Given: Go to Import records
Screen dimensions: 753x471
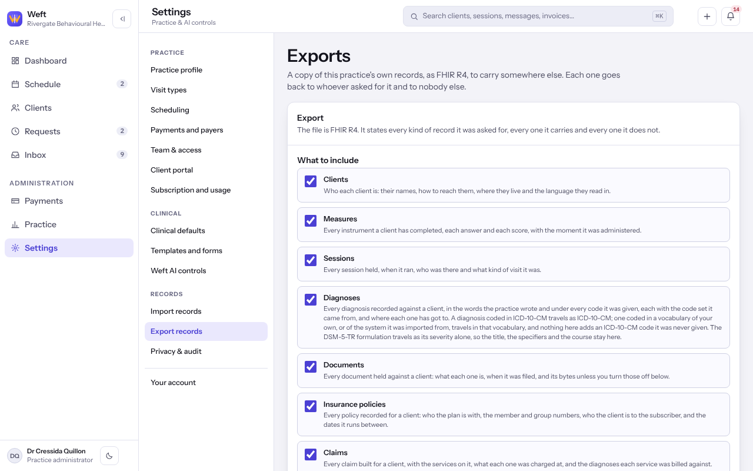Looking at the screenshot, I should pyautogui.click(x=206, y=311).
